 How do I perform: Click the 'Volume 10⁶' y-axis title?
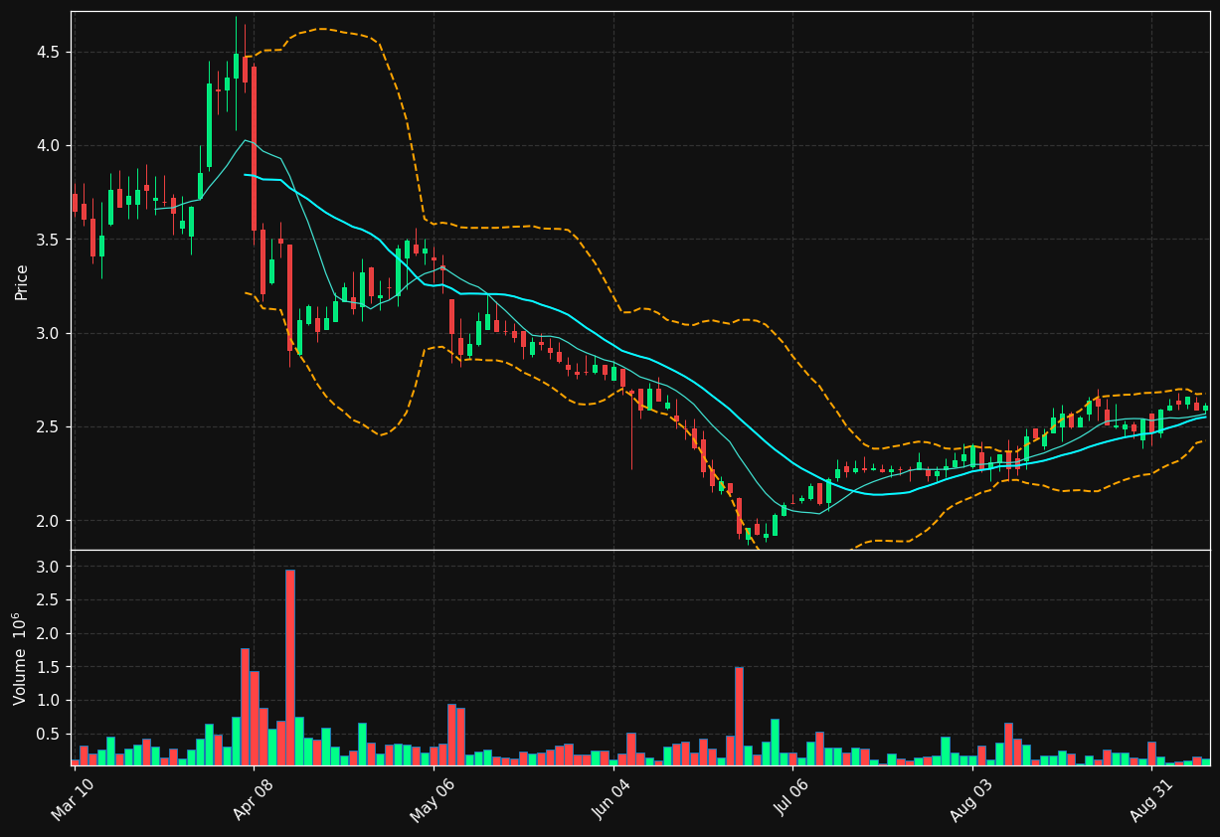(20, 658)
